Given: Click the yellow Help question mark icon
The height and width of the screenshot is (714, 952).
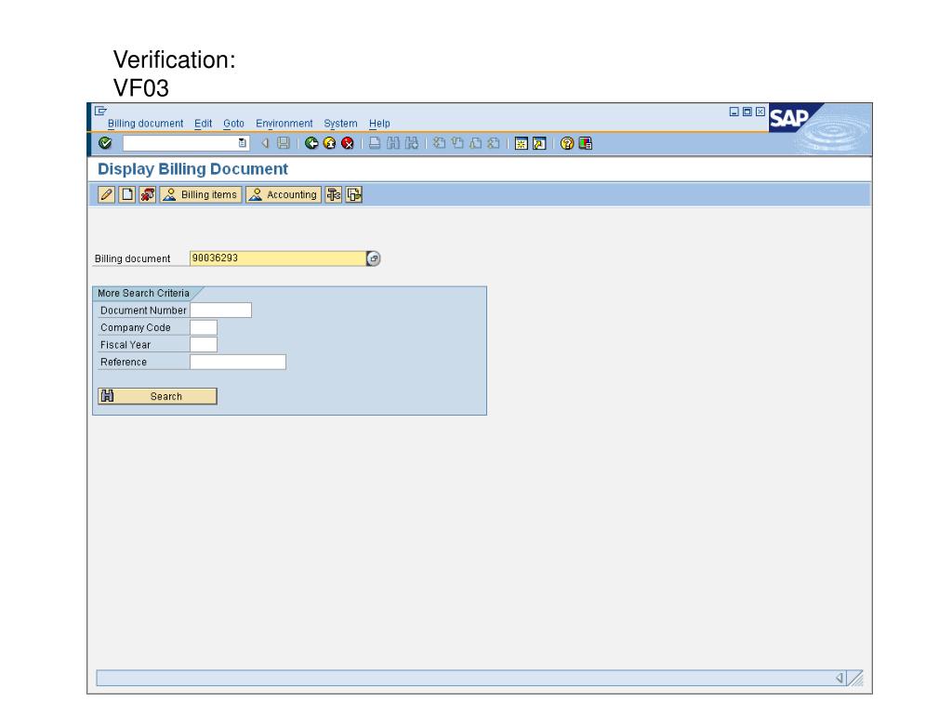Looking at the screenshot, I should coord(567,143).
